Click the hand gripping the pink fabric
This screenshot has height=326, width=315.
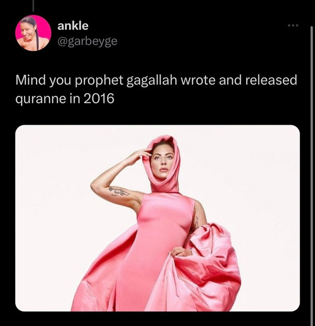[180, 253]
